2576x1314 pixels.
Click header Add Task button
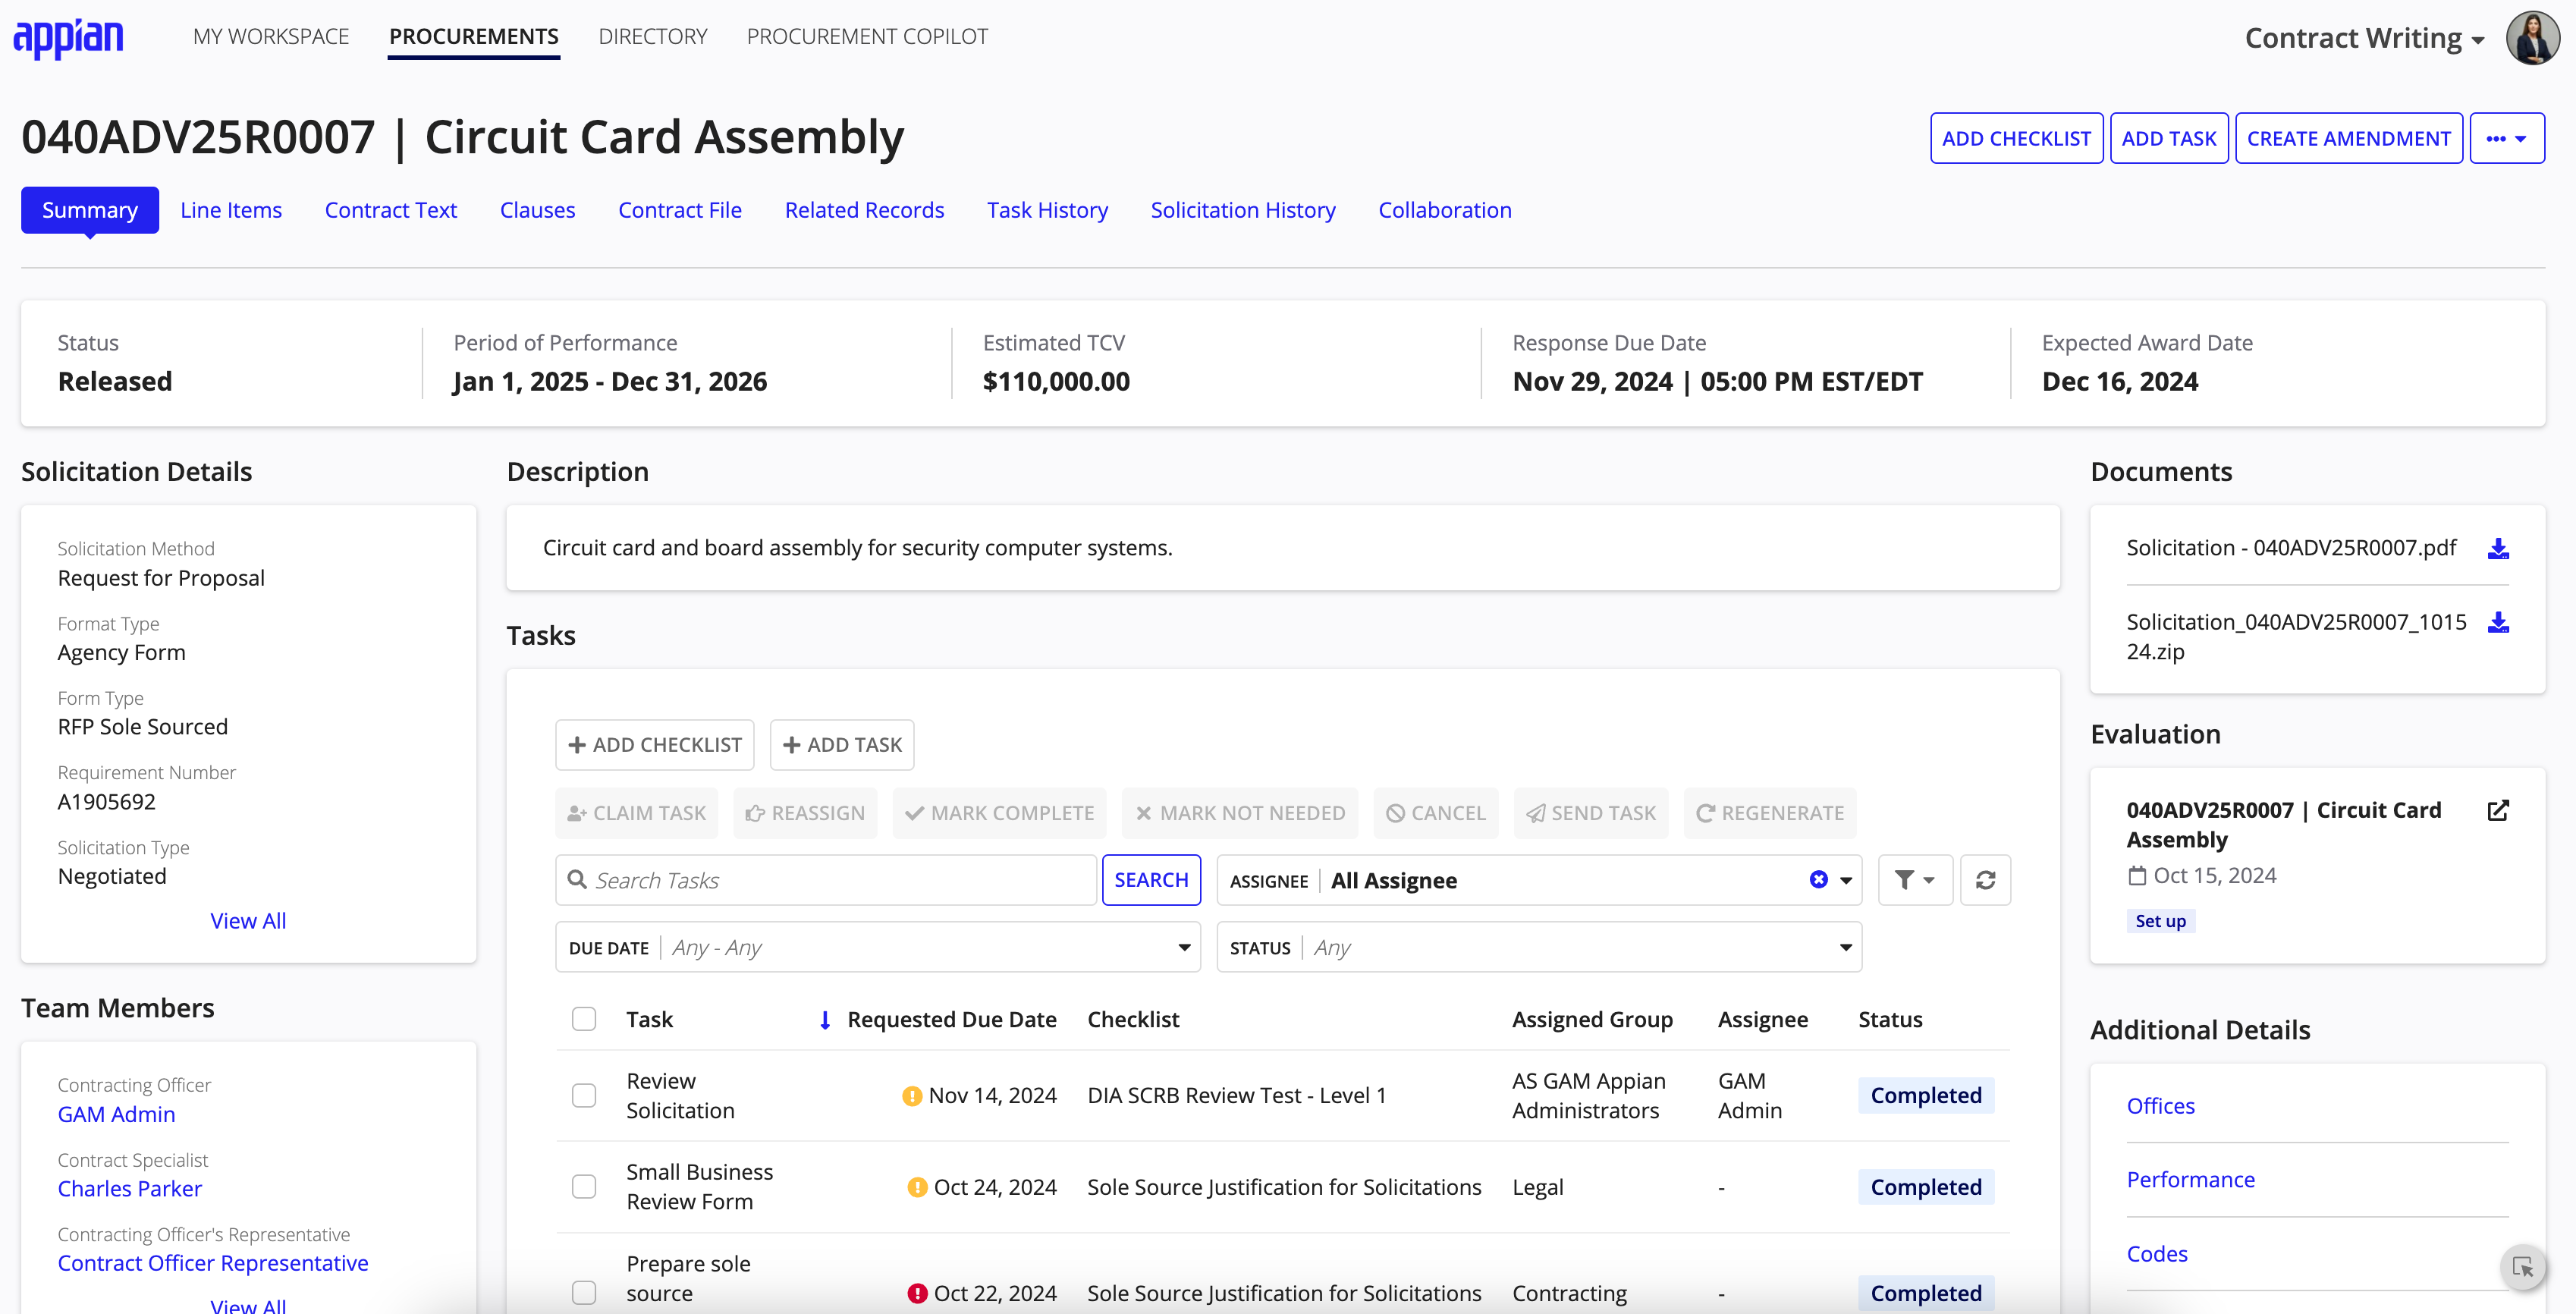tap(2168, 138)
